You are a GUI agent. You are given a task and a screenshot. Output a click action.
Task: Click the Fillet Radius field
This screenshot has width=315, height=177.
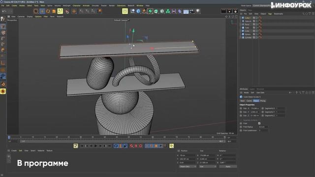pyautogui.click(x=263, y=127)
